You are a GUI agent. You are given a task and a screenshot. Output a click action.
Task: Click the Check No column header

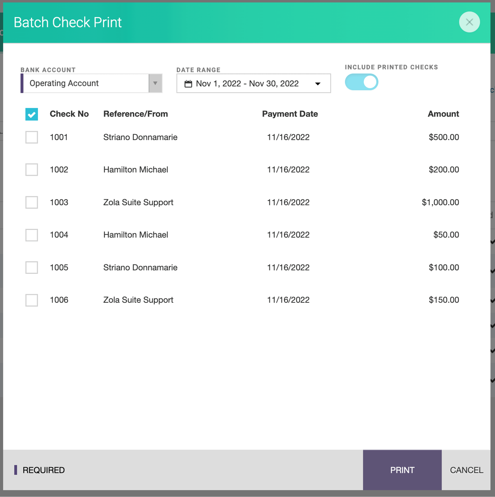tap(69, 114)
